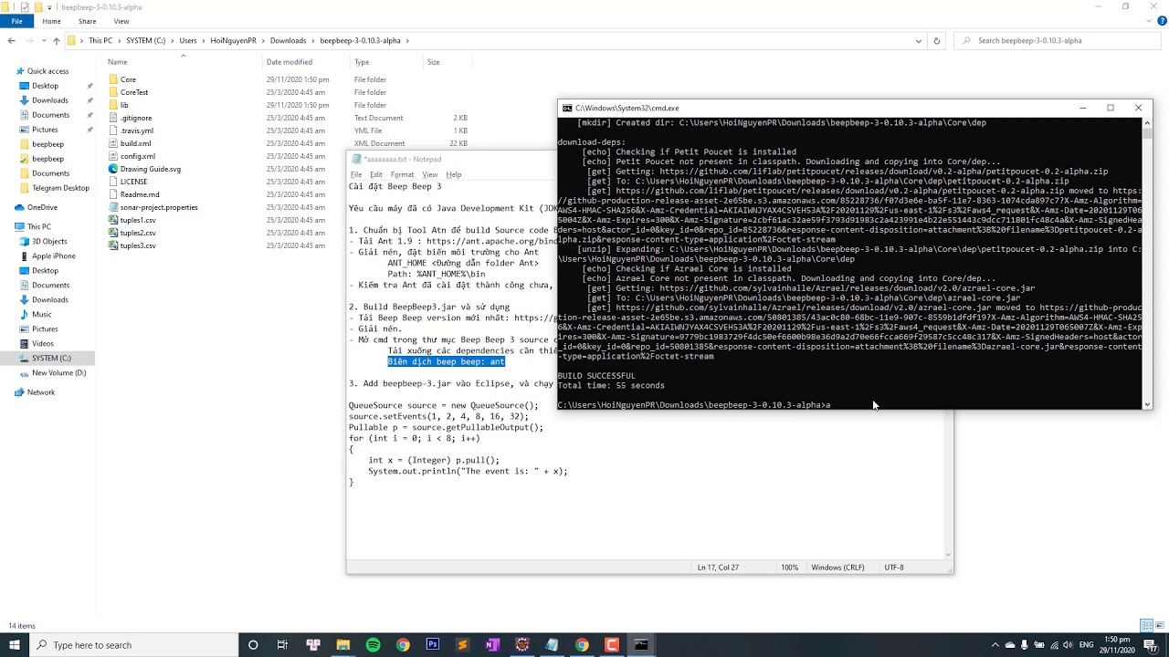Click the cmd.exe window title icon
This screenshot has width=1169, height=657.
pos(567,108)
